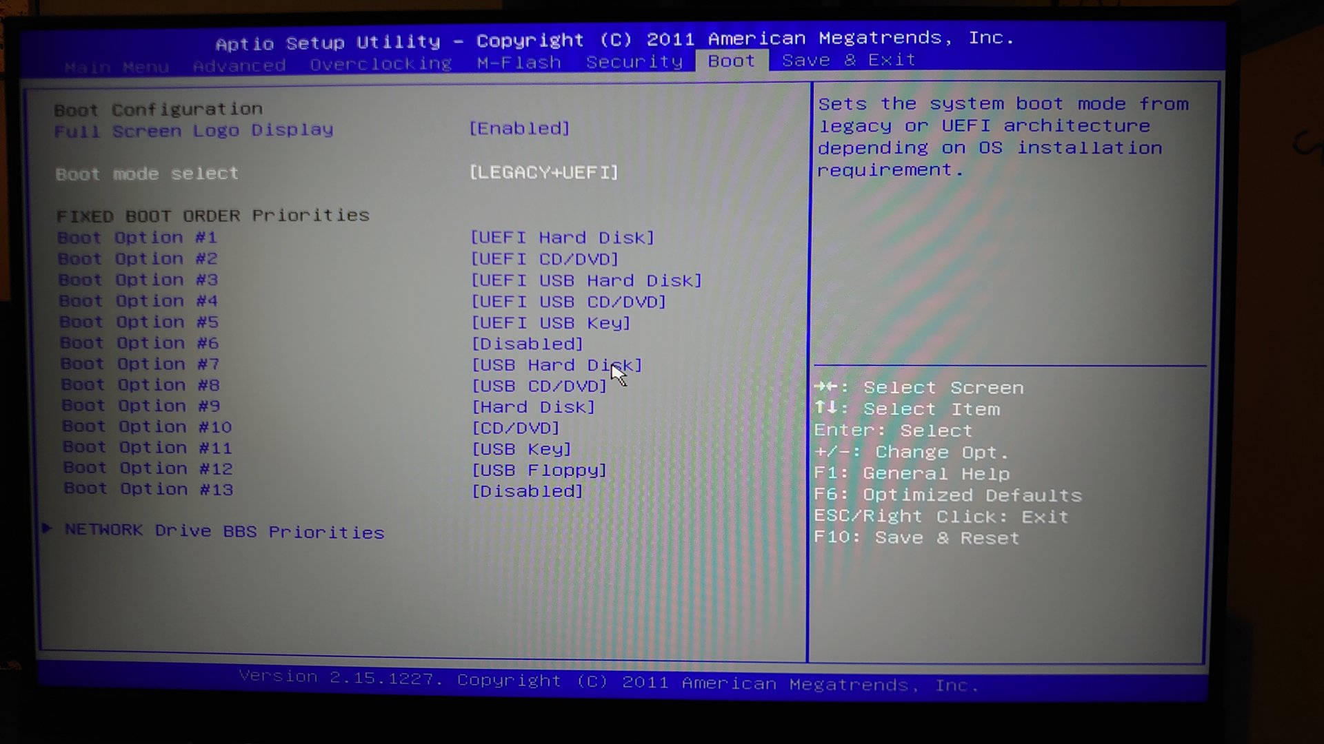Select the Boot Option #10 label
The width and height of the screenshot is (1324, 744).
tap(147, 426)
